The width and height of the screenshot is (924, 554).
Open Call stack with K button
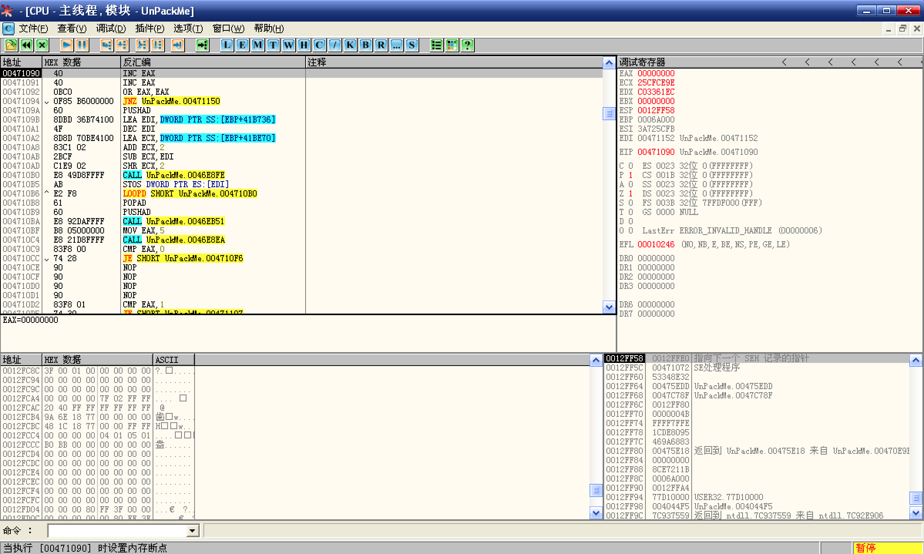(x=350, y=45)
